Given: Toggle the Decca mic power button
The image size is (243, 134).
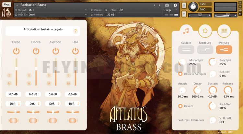Looking at the screenshot, I should click(36, 51).
